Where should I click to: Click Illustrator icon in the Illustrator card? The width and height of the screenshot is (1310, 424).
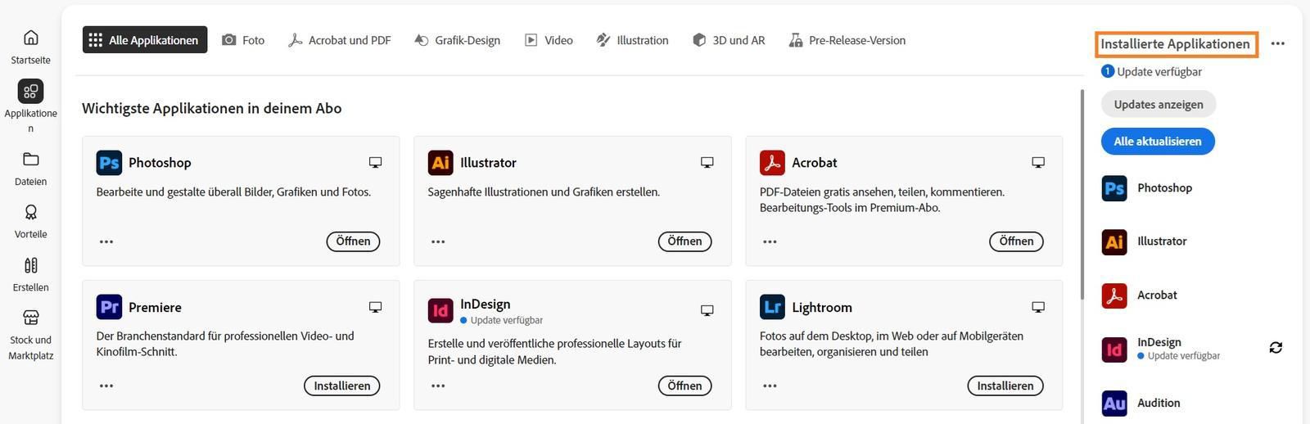click(x=440, y=163)
